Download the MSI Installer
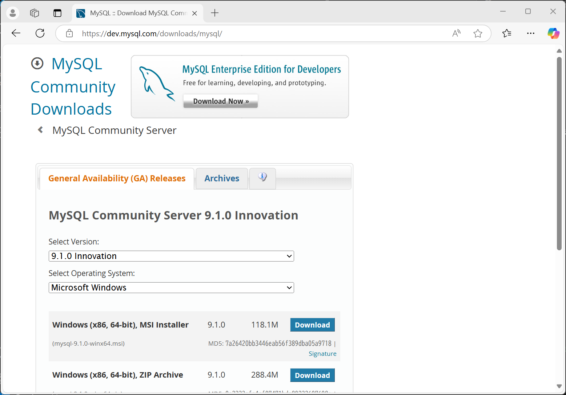Screen dimensions: 566x395 point(312,325)
